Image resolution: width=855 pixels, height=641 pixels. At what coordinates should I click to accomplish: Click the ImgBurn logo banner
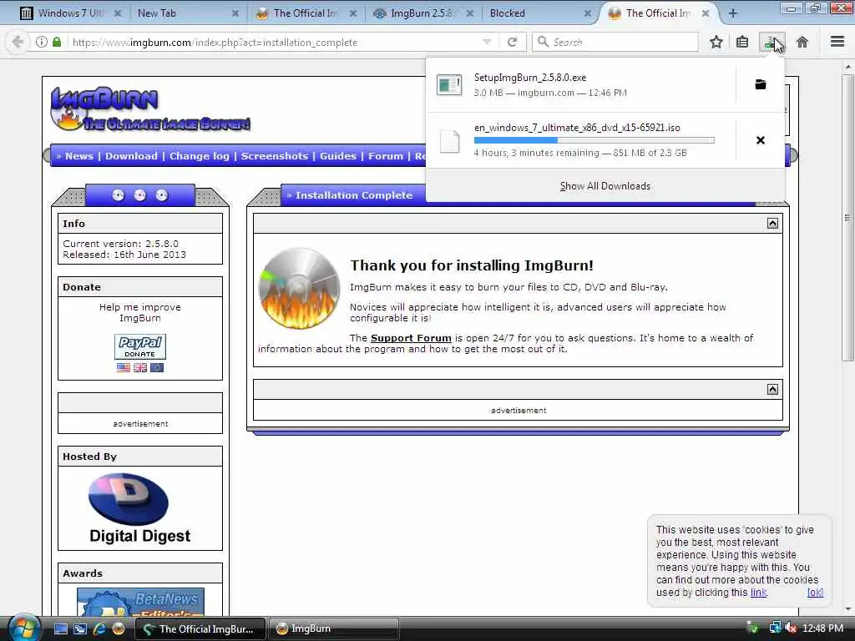pyautogui.click(x=150, y=109)
